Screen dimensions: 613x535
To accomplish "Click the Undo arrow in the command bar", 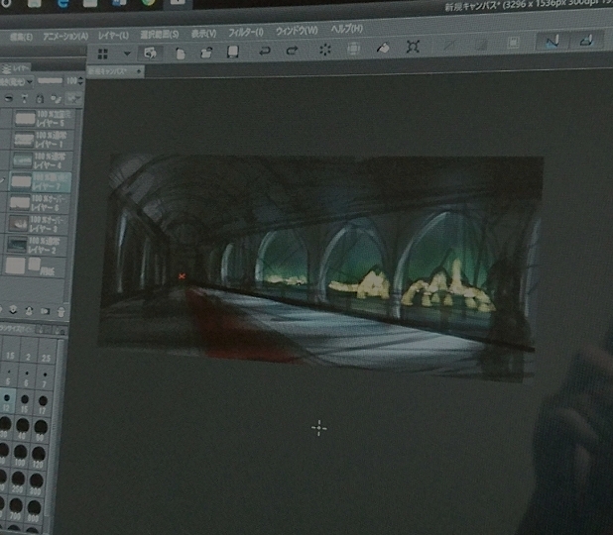I will [264, 51].
